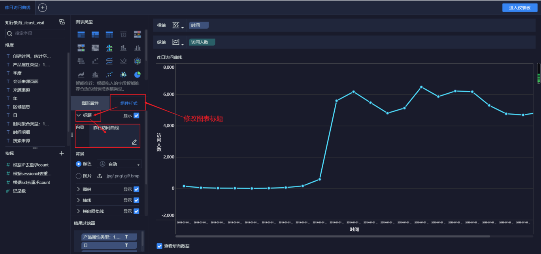Image resolution: width=541 pixels, height=254 pixels.
Task: Collapse the 标题 section
Action: (x=78, y=115)
